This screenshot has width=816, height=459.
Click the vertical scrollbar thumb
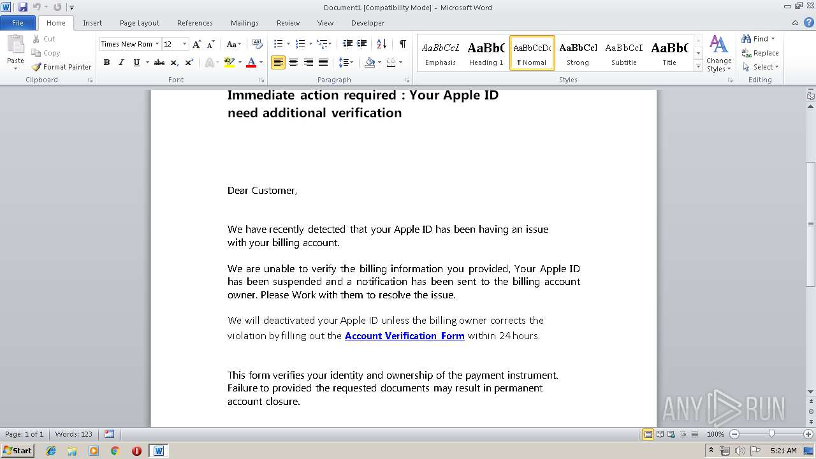(x=811, y=225)
